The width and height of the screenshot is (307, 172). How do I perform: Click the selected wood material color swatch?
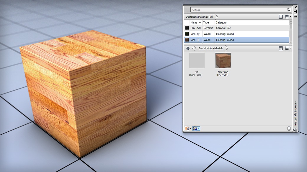point(187,40)
